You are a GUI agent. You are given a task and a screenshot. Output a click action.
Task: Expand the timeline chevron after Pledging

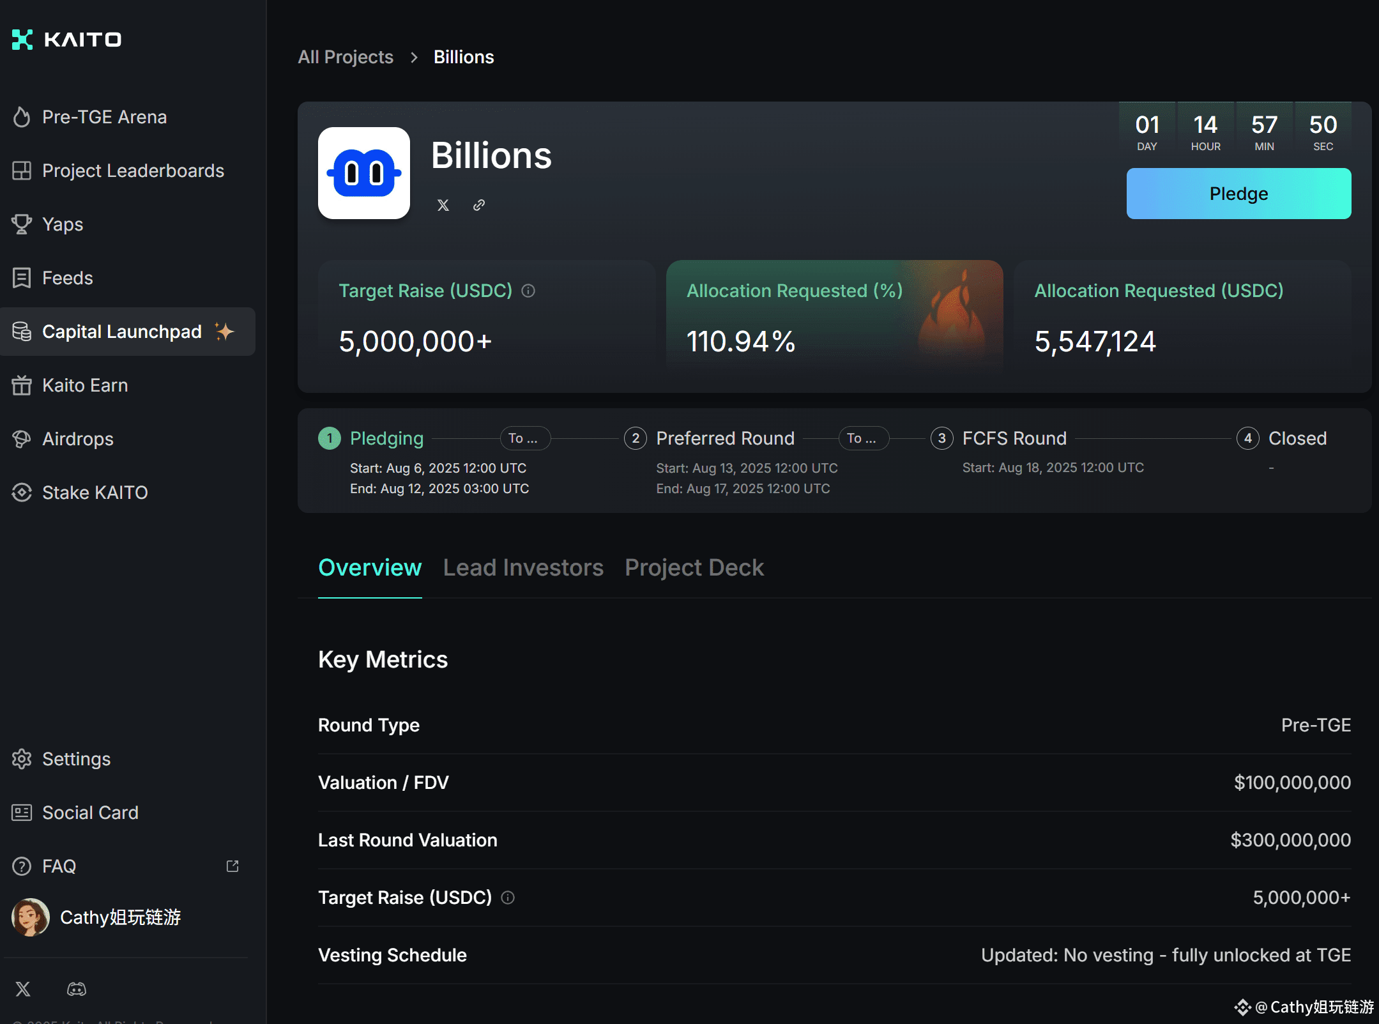pyautogui.click(x=524, y=438)
